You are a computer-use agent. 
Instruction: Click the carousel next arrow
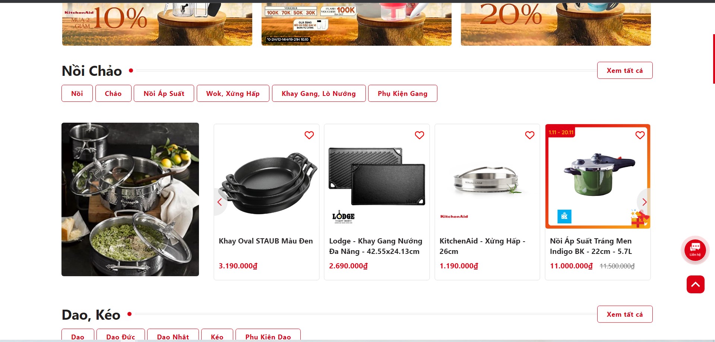644,202
